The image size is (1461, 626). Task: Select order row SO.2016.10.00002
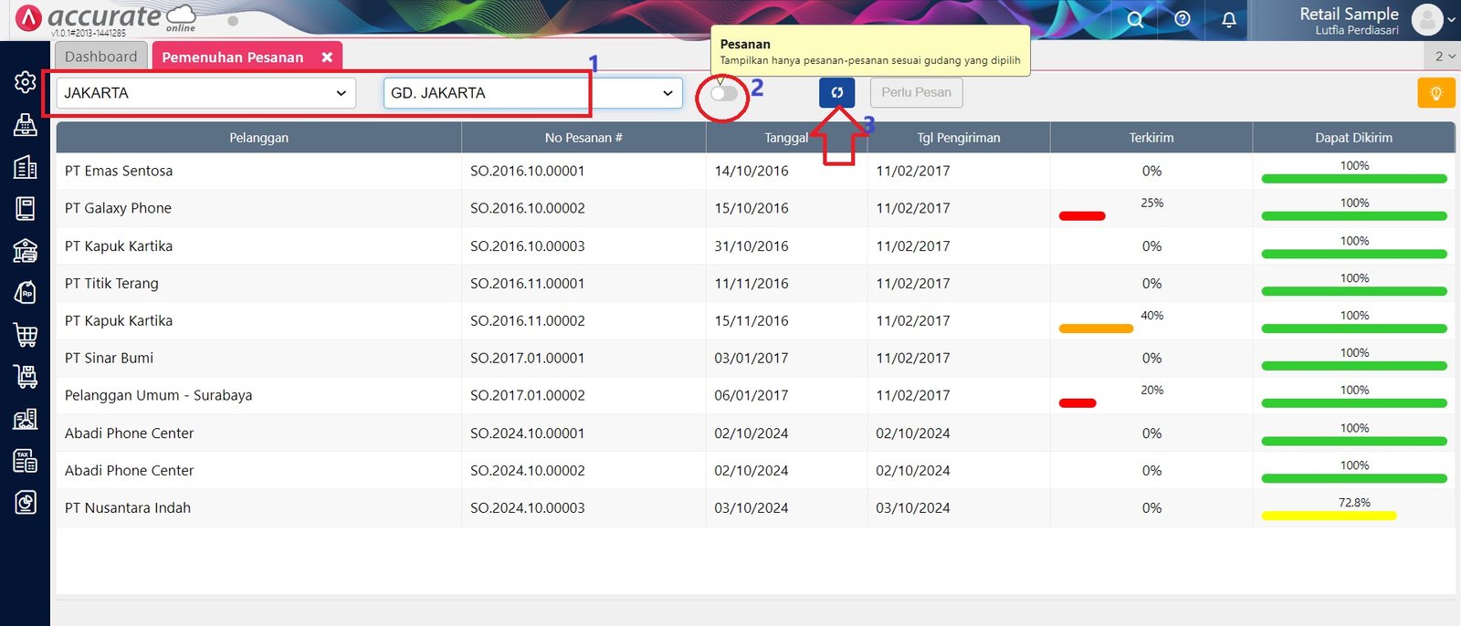(527, 209)
